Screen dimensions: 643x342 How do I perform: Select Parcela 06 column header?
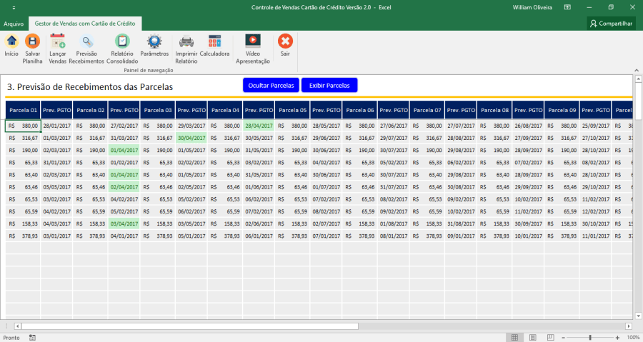tap(359, 110)
